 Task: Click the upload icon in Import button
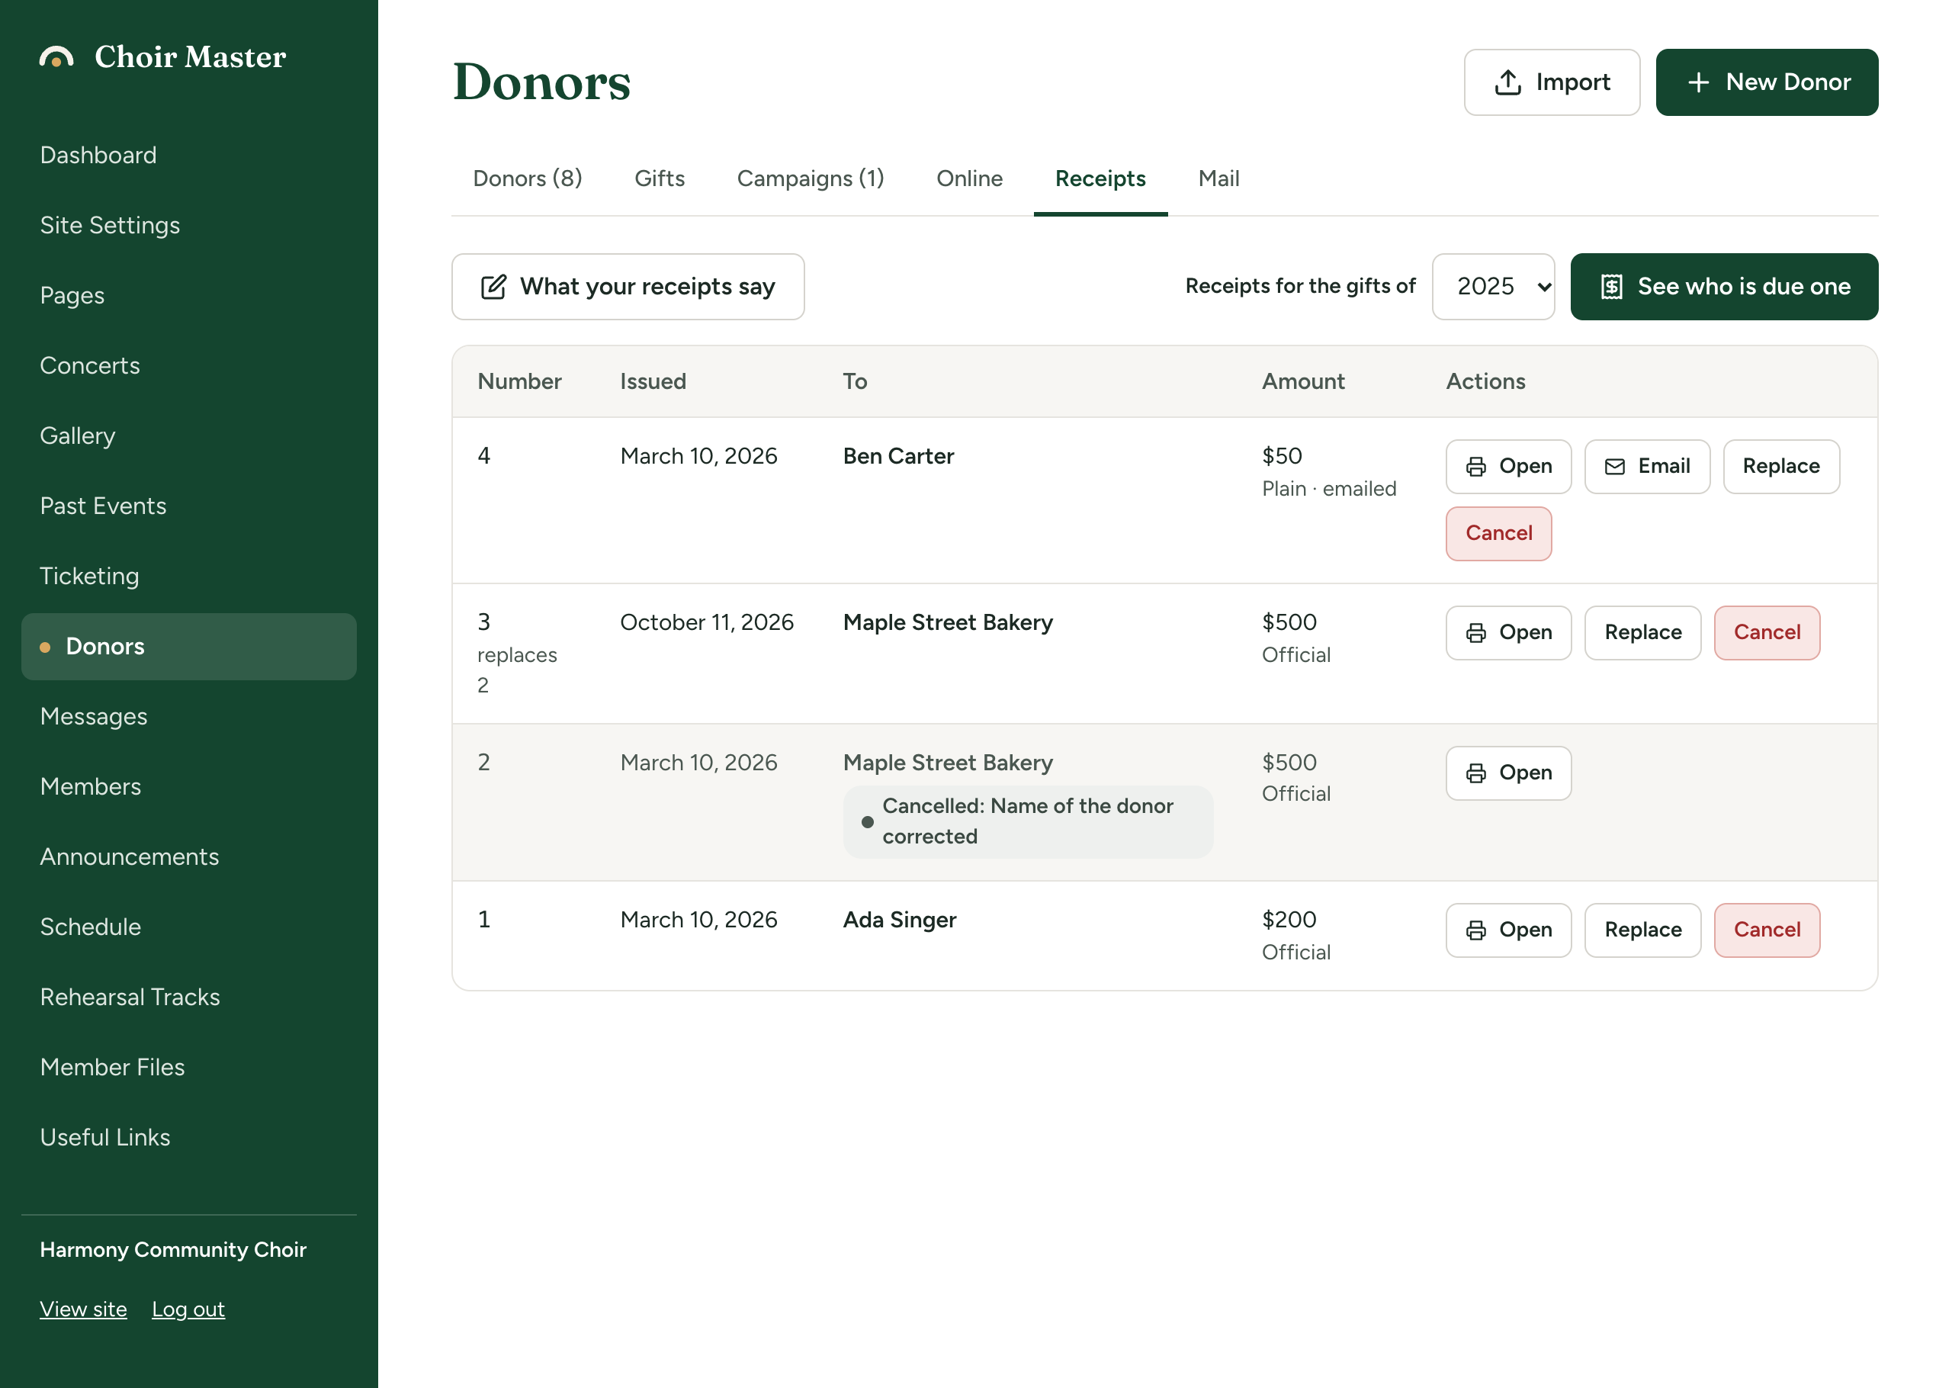tap(1507, 82)
